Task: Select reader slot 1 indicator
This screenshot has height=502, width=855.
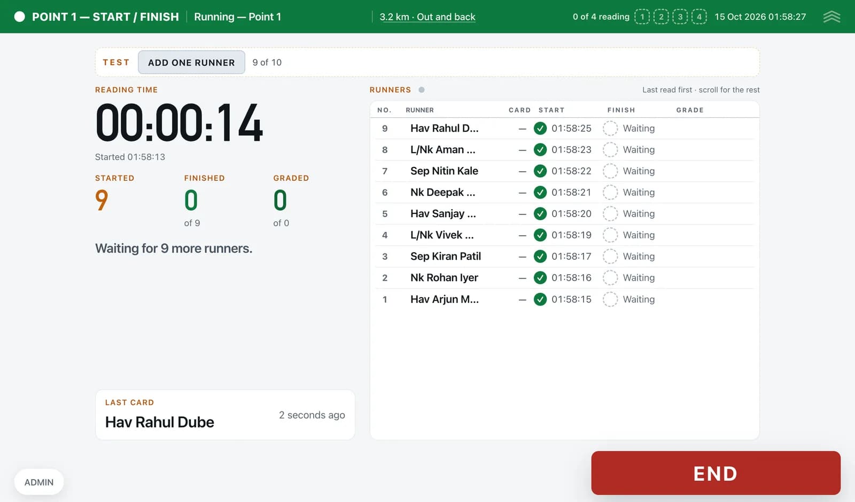Action: pyautogui.click(x=642, y=17)
